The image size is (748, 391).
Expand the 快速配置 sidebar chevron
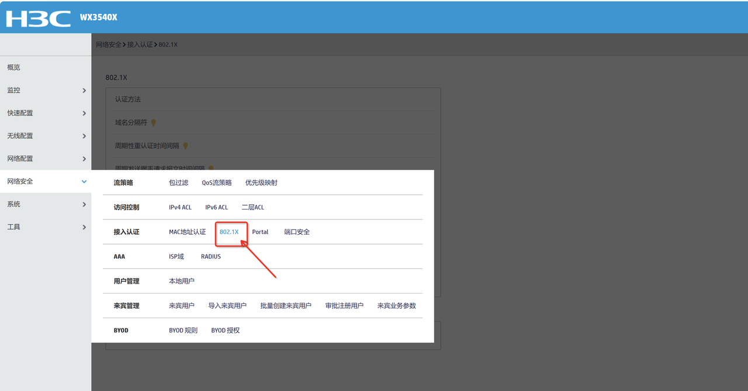pos(84,113)
